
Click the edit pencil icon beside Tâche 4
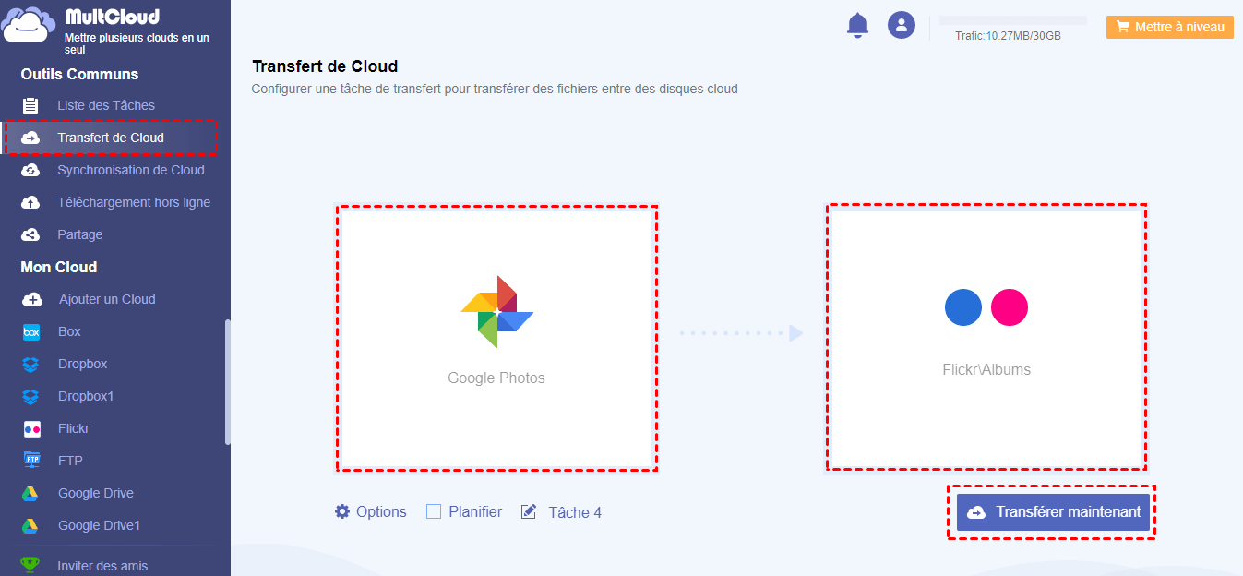click(529, 511)
